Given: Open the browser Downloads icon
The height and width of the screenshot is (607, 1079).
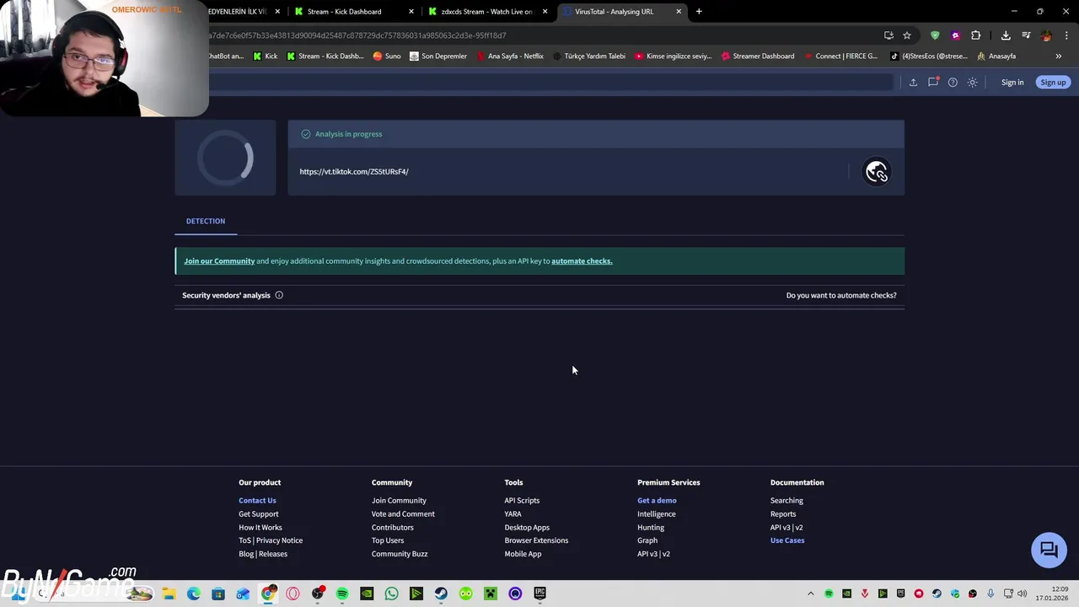Looking at the screenshot, I should 1006,35.
